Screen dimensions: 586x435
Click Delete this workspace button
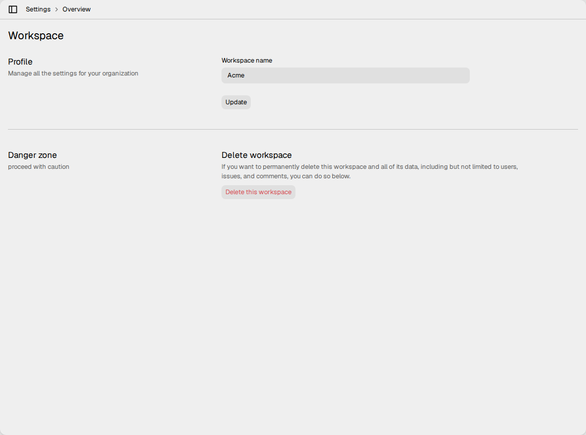[258, 192]
